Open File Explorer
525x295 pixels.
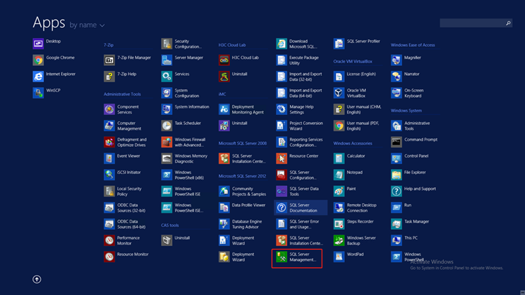point(409,175)
